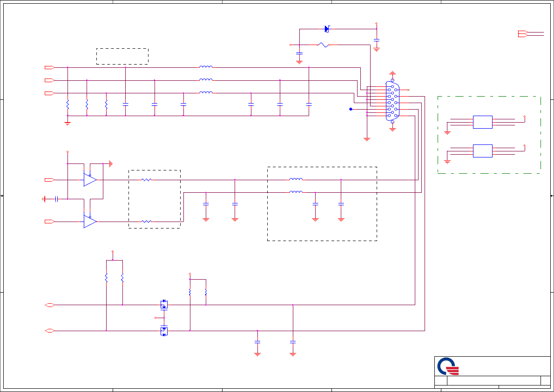
Task: Select the inductor on the top signal line
Action: tap(206, 66)
